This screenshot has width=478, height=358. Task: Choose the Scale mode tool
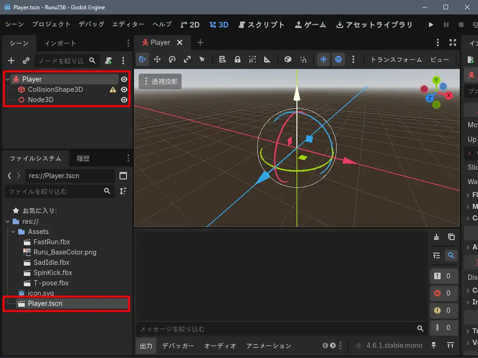click(x=187, y=59)
